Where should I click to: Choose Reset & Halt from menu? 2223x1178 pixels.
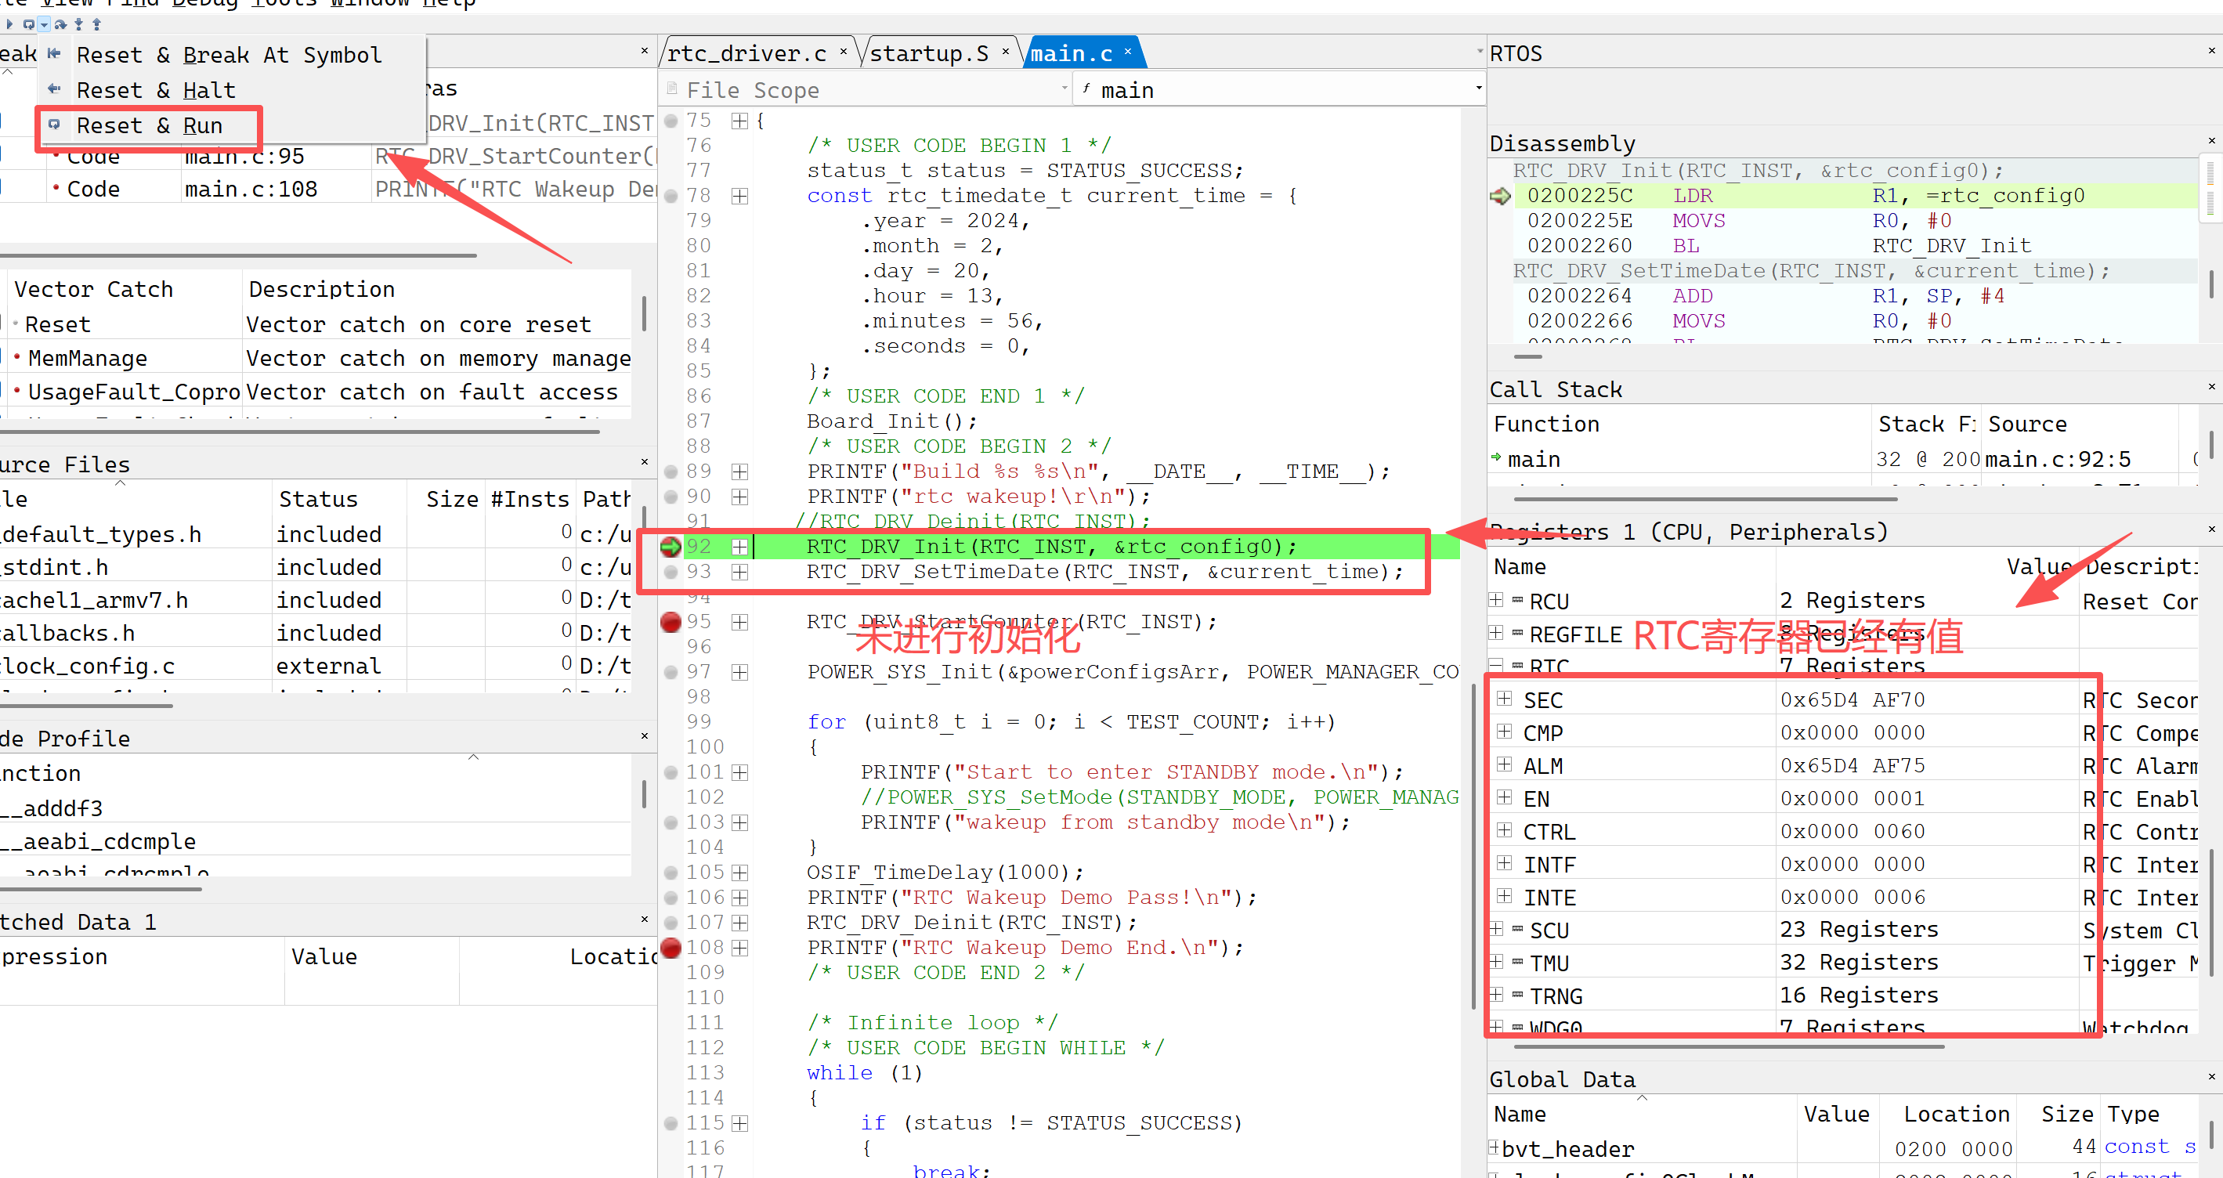155,91
